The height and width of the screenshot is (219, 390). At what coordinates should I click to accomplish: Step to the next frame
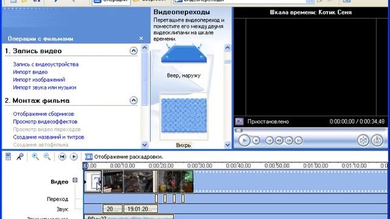pos(289,141)
